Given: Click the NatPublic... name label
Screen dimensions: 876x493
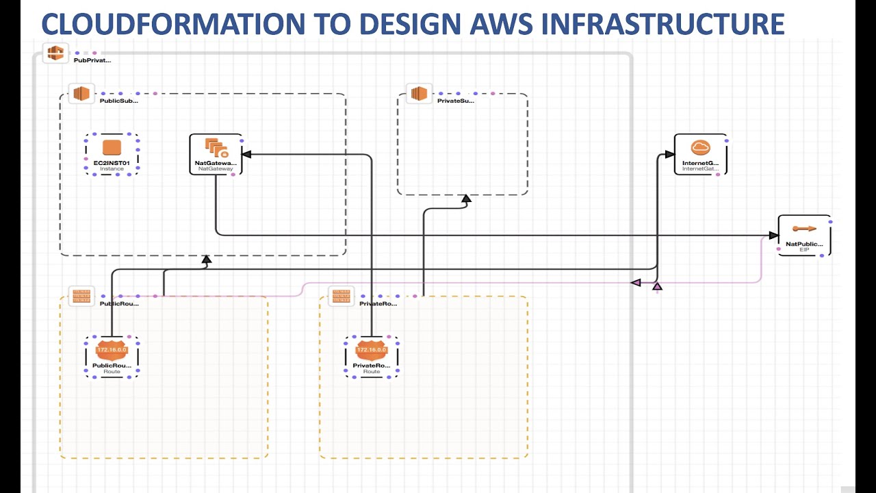Looking at the screenshot, I should tap(804, 244).
